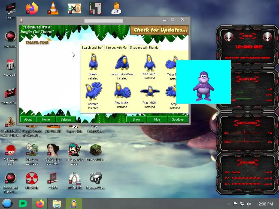Click the Hide button
Screen dimensions: 279x209
[x=157, y=119]
